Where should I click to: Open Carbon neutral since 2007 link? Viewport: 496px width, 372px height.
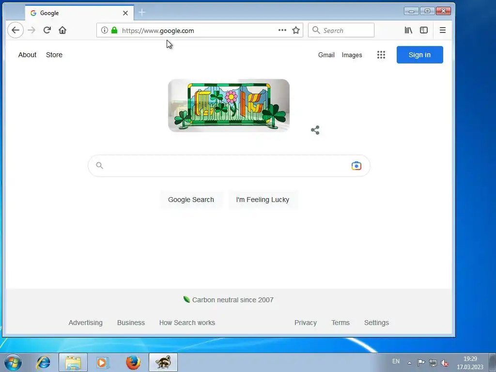pos(229,299)
